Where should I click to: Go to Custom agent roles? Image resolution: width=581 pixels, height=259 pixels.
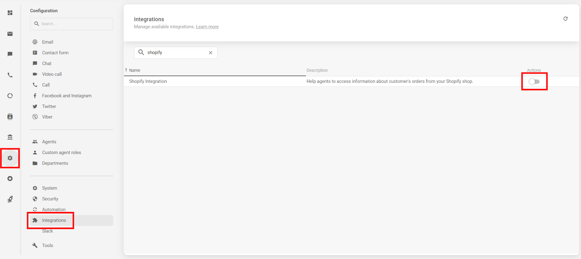click(x=61, y=153)
